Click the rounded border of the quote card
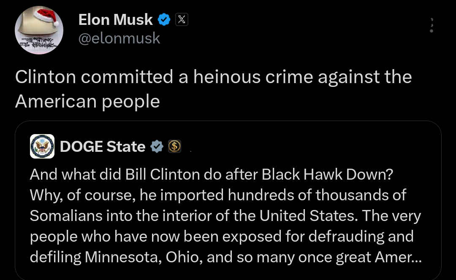 tap(228, 122)
